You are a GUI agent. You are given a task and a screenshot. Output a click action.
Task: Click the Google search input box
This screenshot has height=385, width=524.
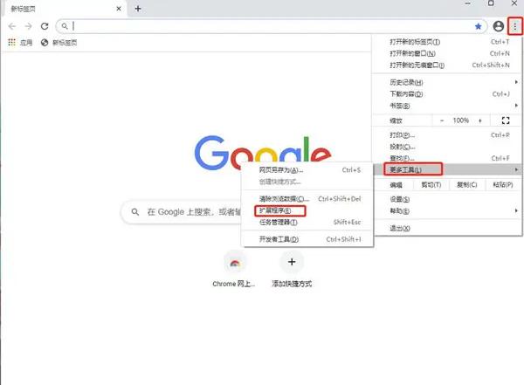pyautogui.click(x=183, y=212)
